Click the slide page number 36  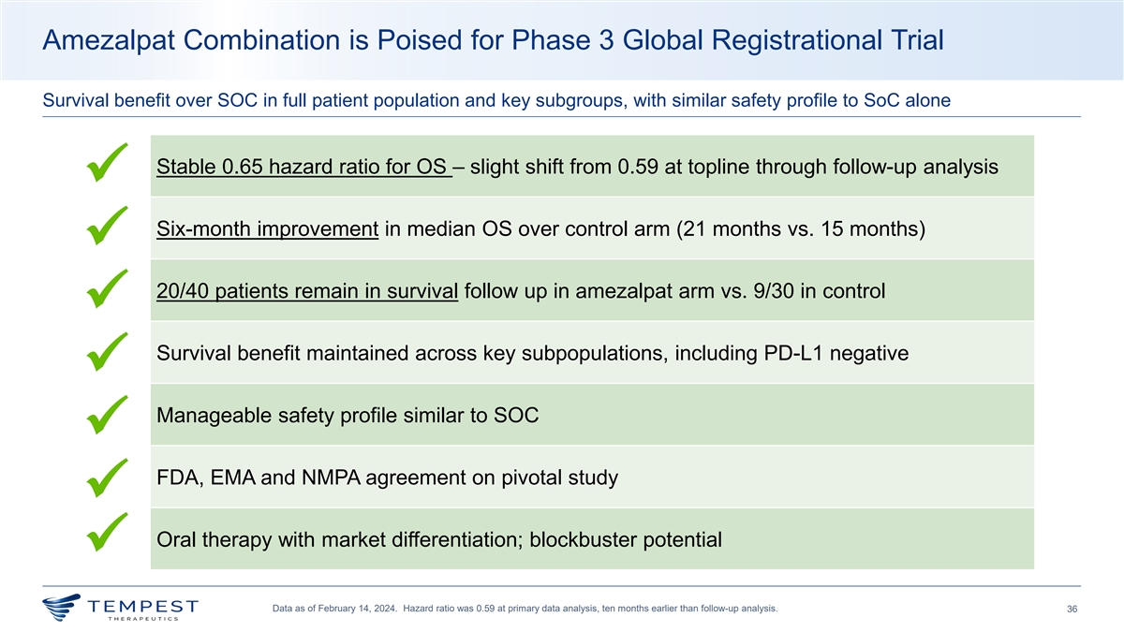(x=1072, y=610)
